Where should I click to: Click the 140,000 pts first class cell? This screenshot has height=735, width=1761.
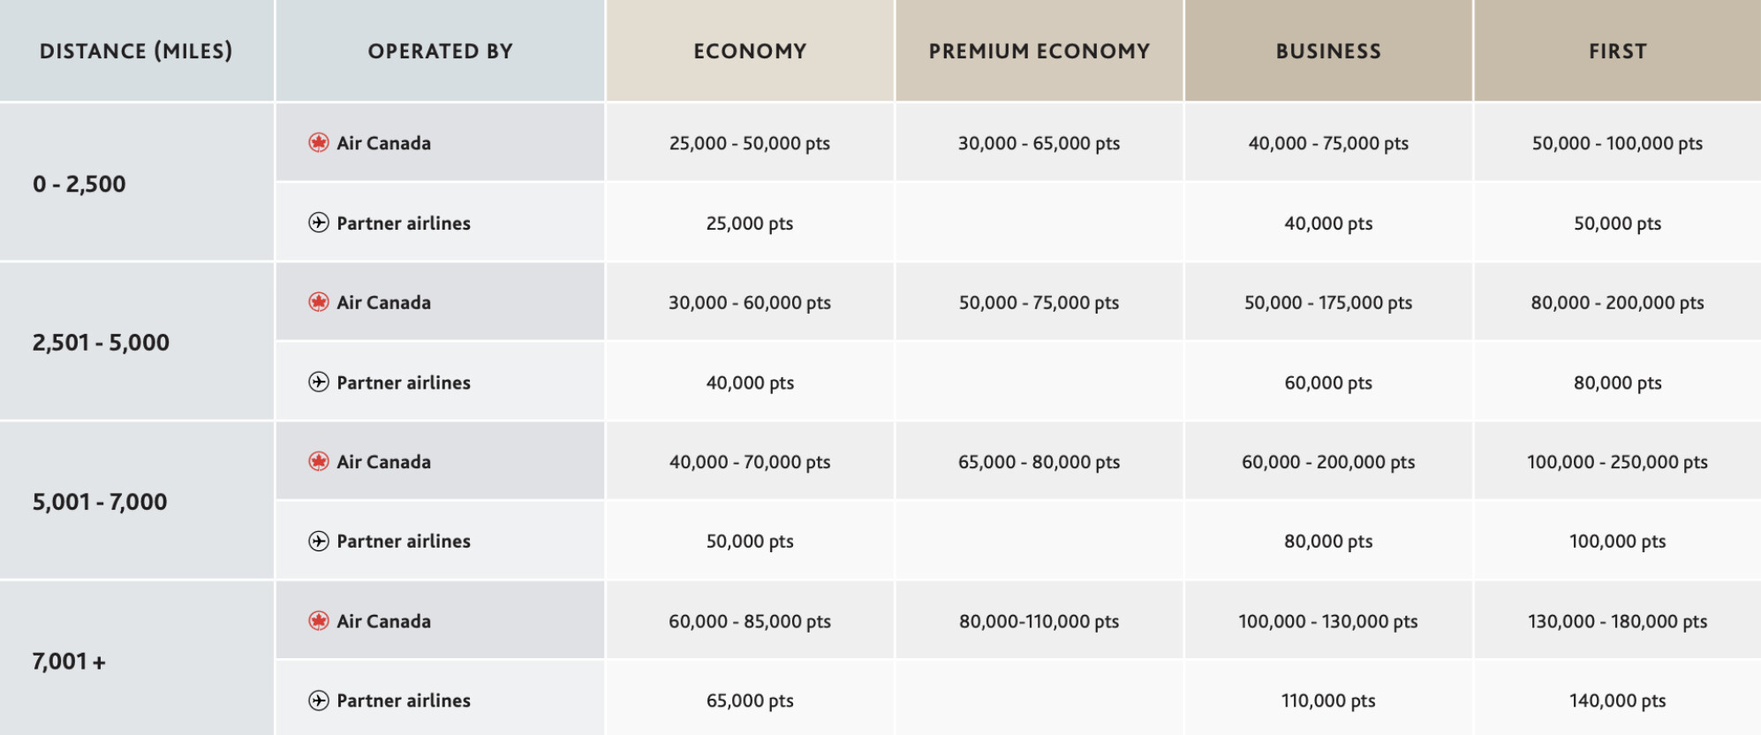click(1618, 701)
